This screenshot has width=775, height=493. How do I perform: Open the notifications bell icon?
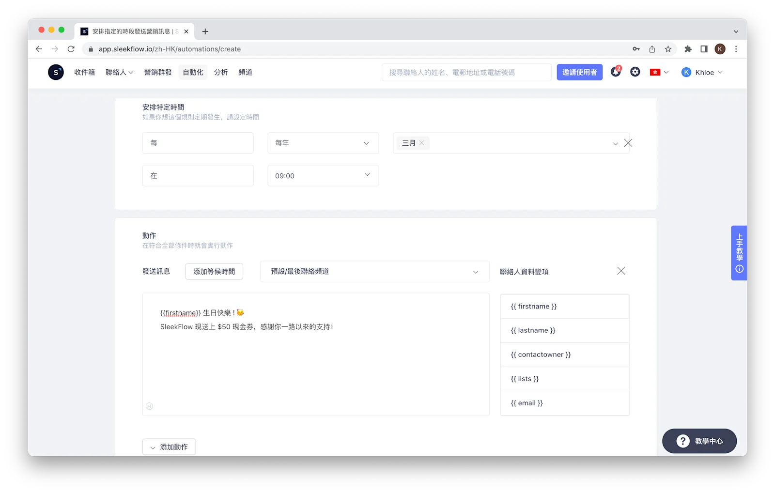(x=616, y=72)
